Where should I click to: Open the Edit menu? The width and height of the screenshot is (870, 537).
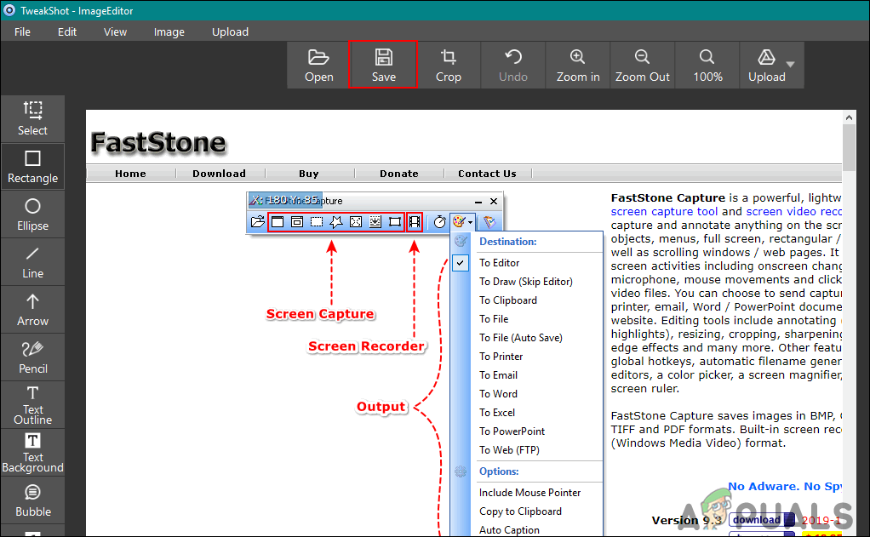pyautogui.click(x=67, y=32)
